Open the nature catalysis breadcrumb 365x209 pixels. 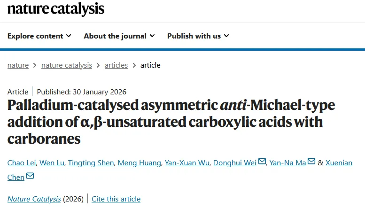click(67, 65)
